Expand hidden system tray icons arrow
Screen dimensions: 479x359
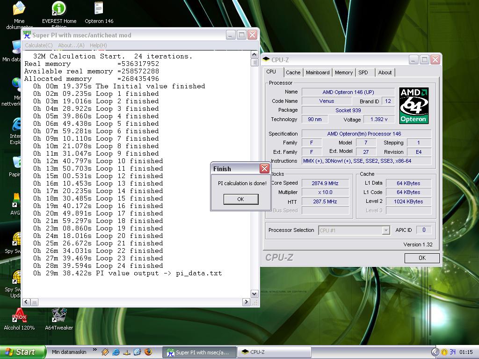pyautogui.click(x=435, y=352)
